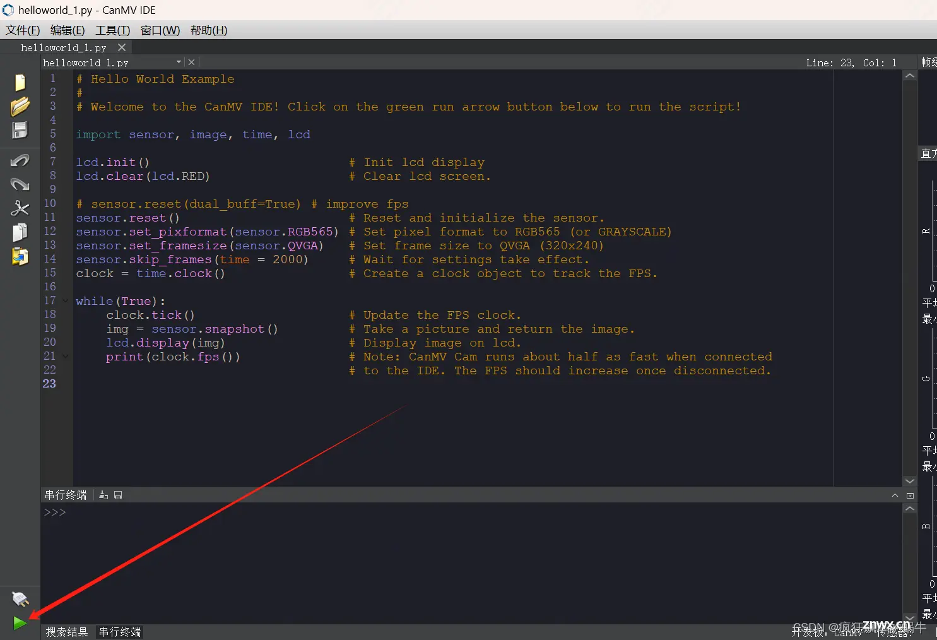Click the undo arrow icon
The height and width of the screenshot is (640, 937).
[20, 160]
